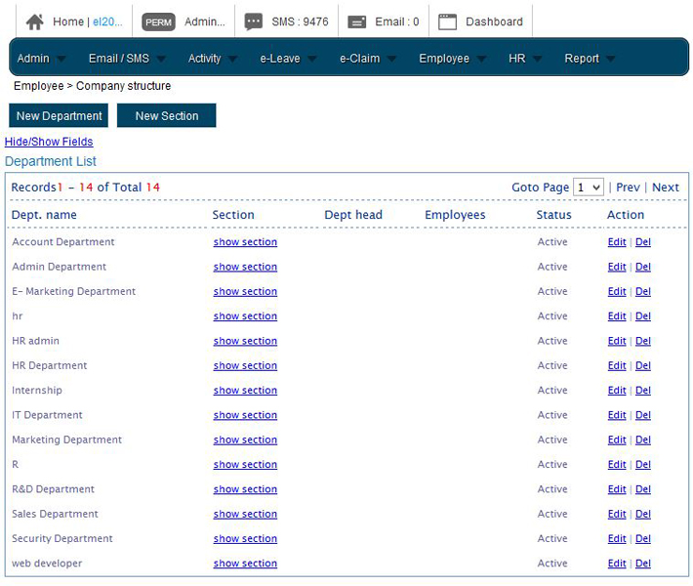Open the Admin menu

[x=33, y=59]
